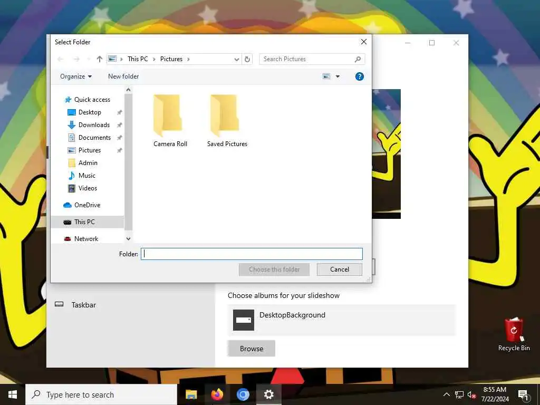Click the volume tray icon
The width and height of the screenshot is (540, 405).
472,395
